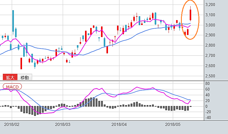Image resolution: width=228 pixels, height=134 pixels.
Task: Click the 2018/02 date axis label
Action: (12, 124)
